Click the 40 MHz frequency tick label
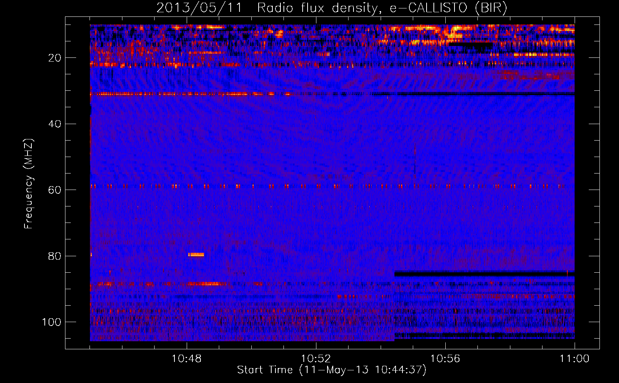 click(55, 124)
